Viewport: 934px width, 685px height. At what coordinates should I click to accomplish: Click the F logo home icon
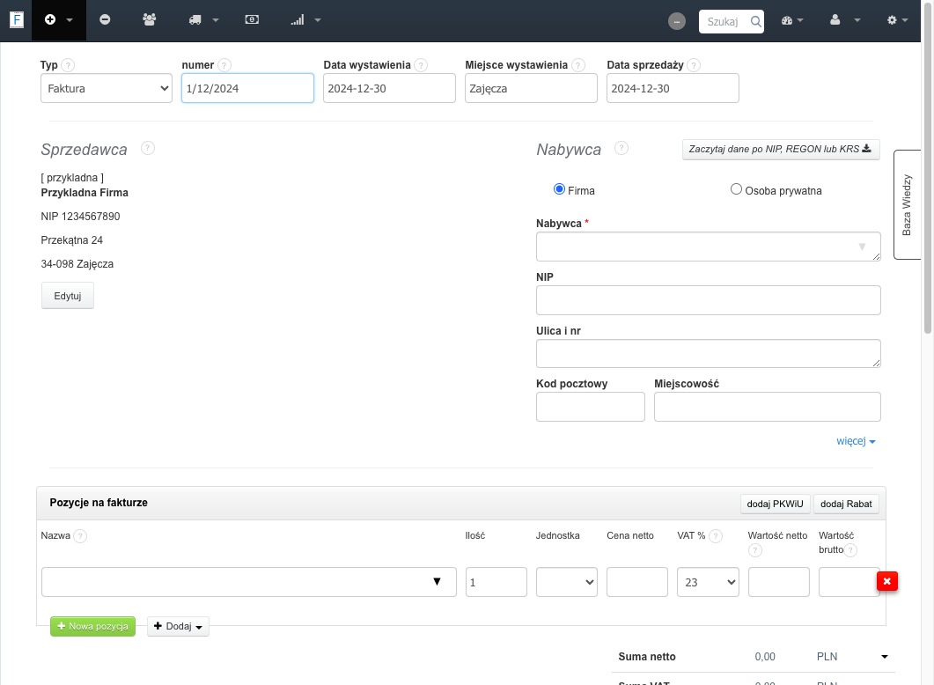17,19
